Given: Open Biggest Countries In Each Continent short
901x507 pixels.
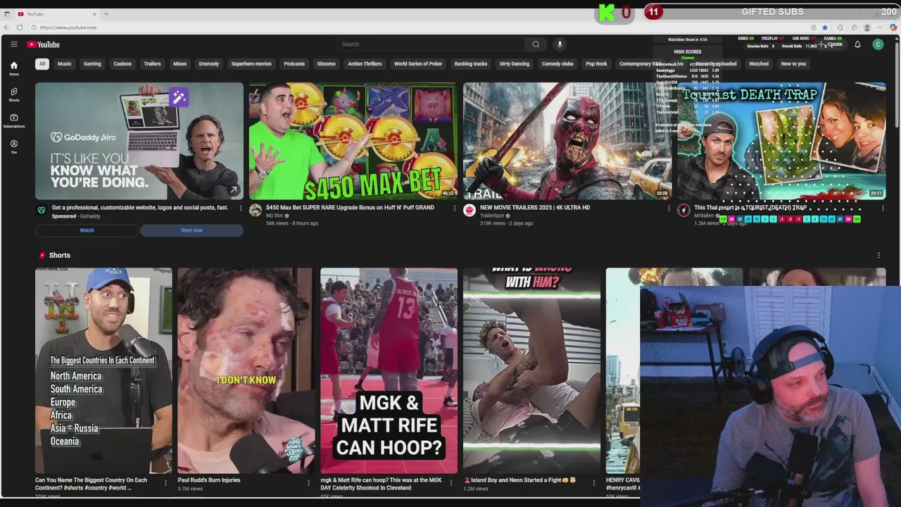Looking at the screenshot, I should [x=103, y=370].
